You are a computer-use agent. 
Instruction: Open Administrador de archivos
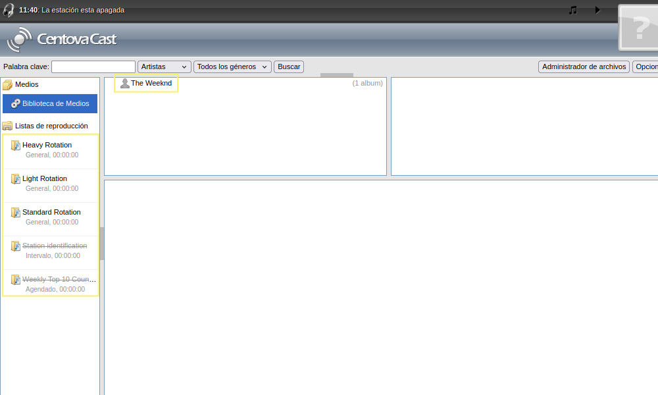click(x=584, y=66)
